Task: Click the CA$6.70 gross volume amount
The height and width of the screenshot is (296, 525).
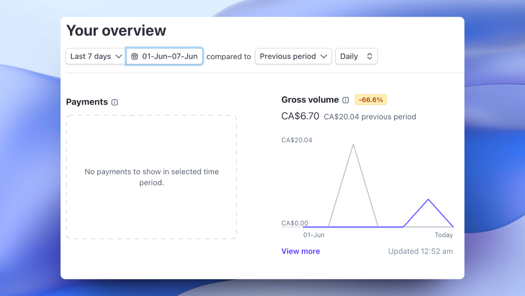Action: coord(300,116)
